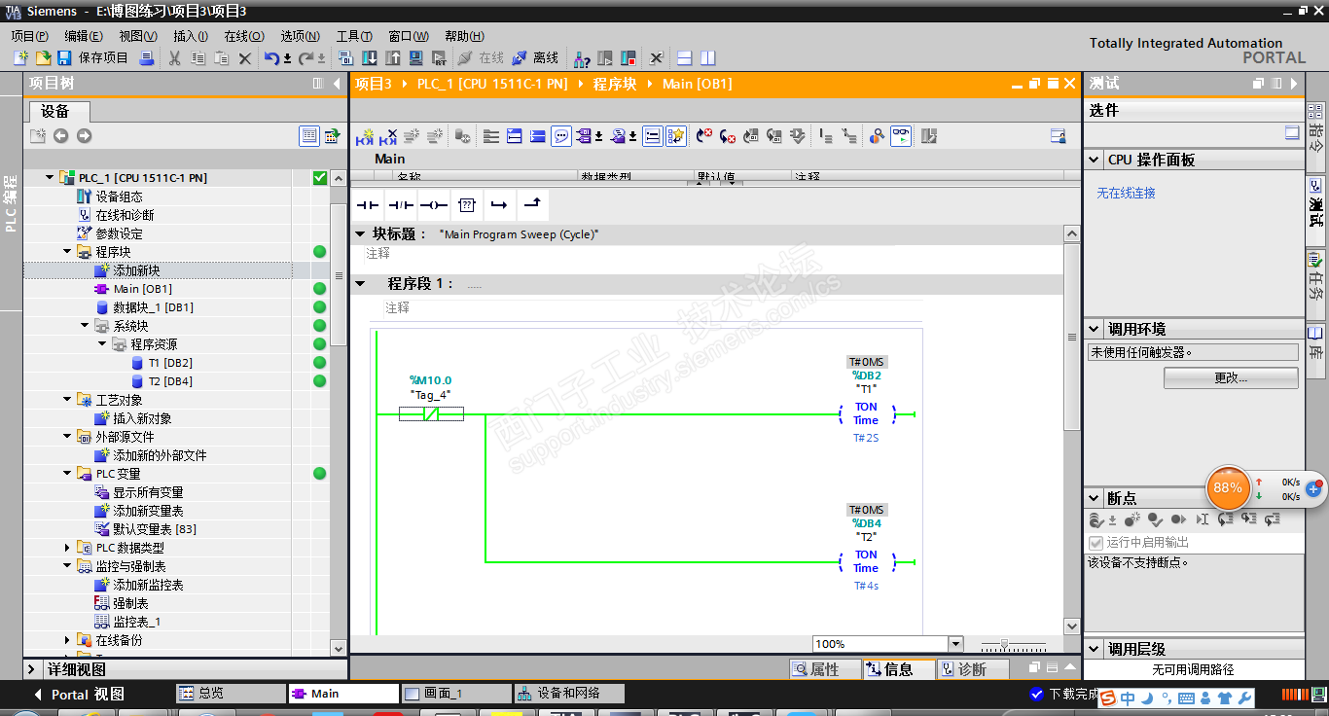Select T1 [DB2] in project tree

tap(170, 363)
